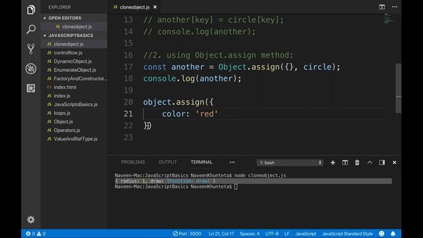Open ValueAndRefType.js file
Screen dimensions: 423x238
pos(74,139)
